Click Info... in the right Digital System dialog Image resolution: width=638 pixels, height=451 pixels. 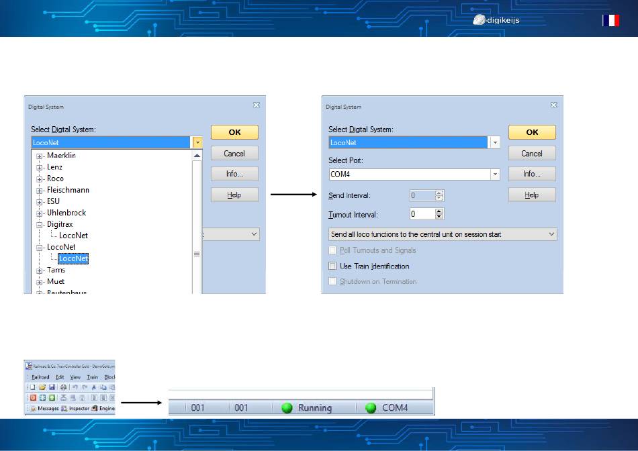pyautogui.click(x=532, y=174)
